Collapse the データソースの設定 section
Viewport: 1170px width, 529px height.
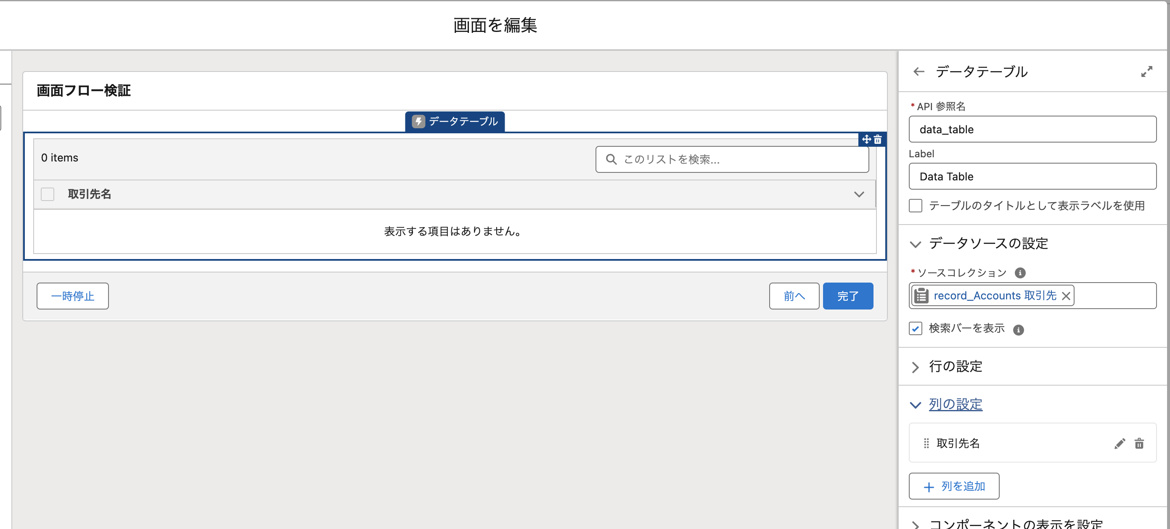pos(915,244)
